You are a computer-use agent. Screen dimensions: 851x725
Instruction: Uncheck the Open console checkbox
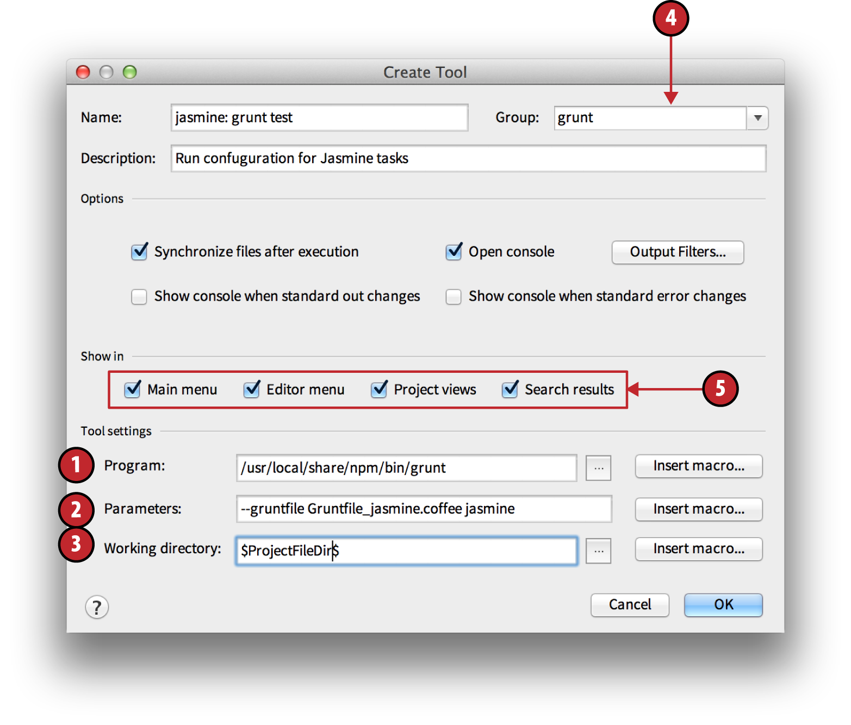(x=454, y=252)
